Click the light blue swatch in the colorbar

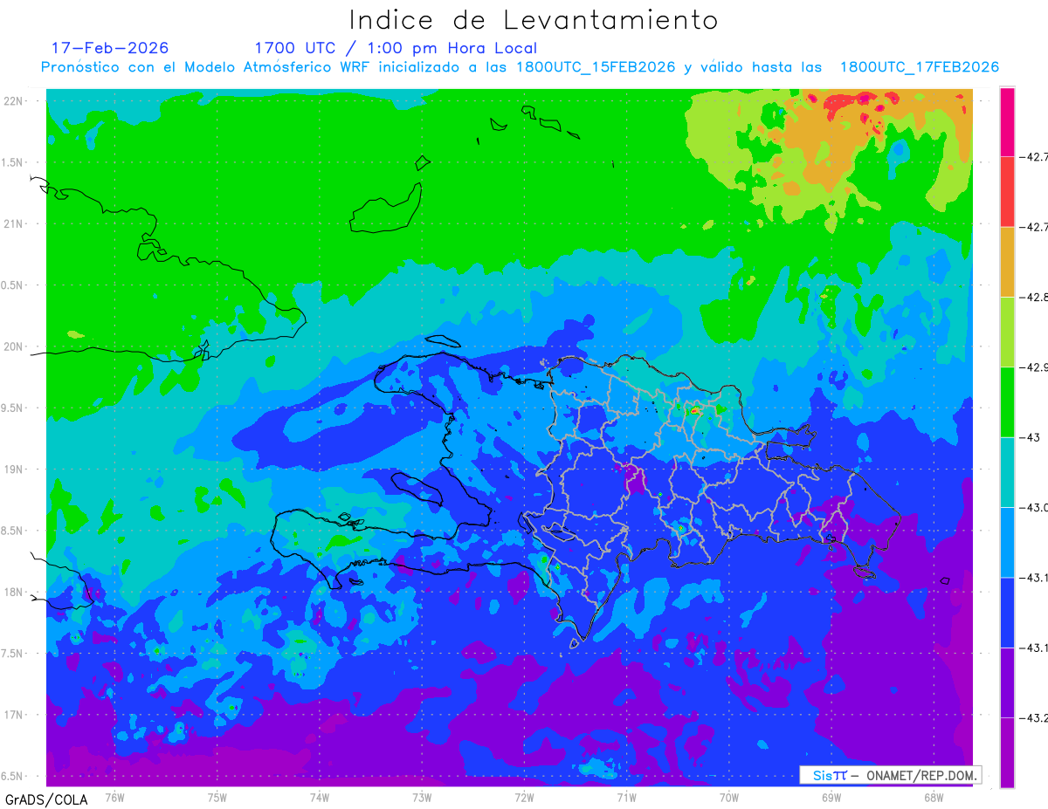tap(1007, 542)
